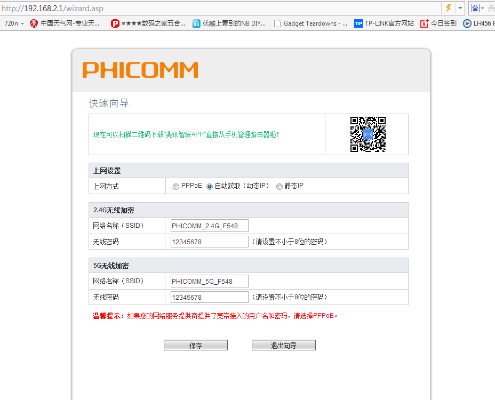Click the 5G SSID network name field
The width and height of the screenshot is (495, 400).
point(209,281)
